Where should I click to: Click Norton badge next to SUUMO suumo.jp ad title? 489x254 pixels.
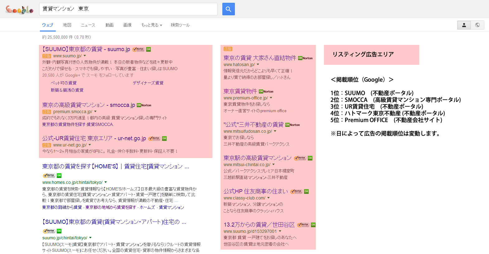pyautogui.click(x=139, y=49)
